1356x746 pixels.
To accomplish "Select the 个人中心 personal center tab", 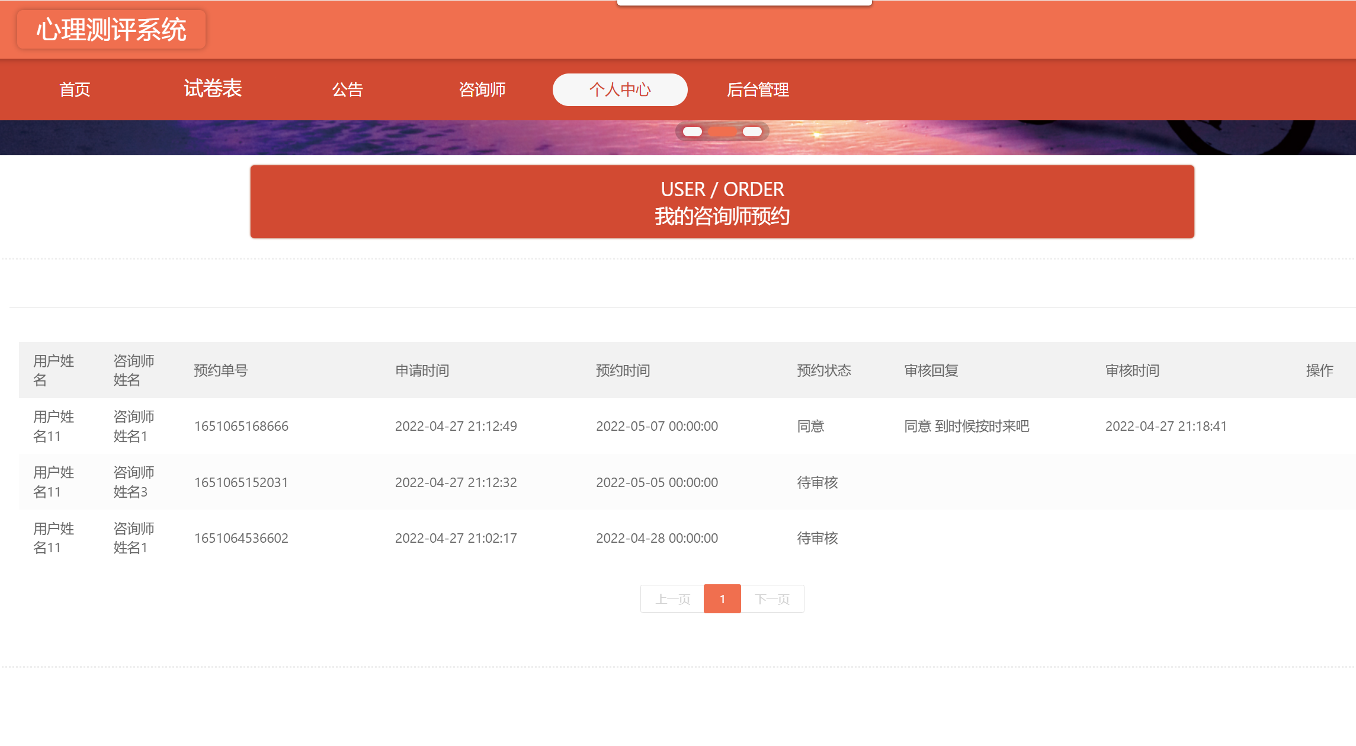I will coord(620,89).
